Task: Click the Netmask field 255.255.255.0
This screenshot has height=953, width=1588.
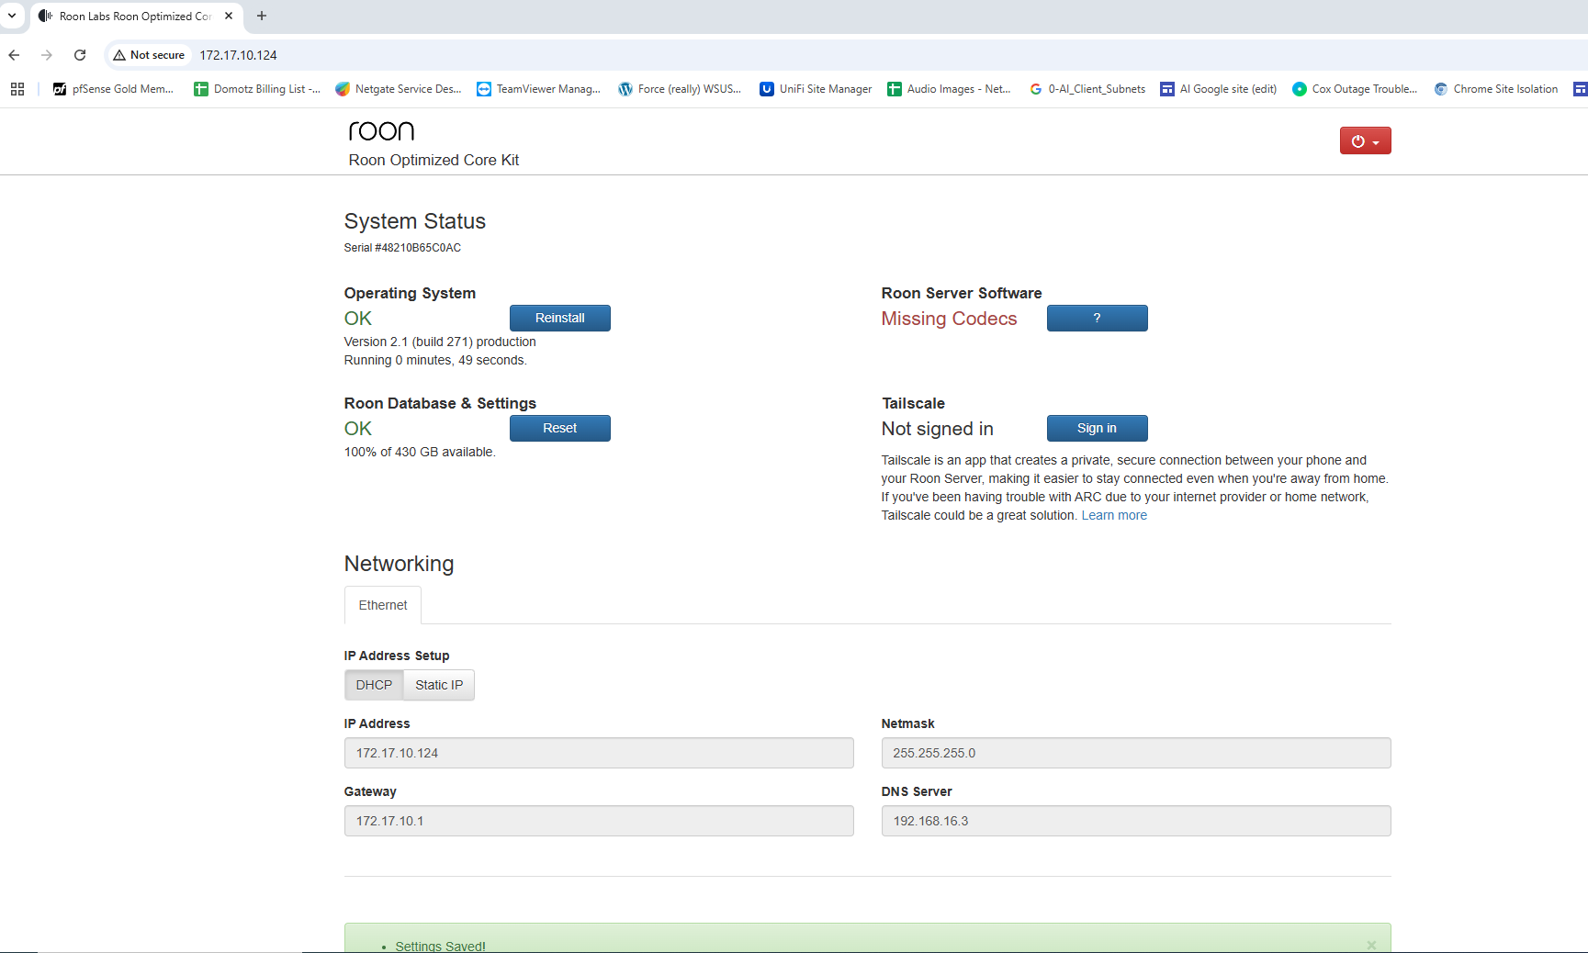Action: (x=1136, y=753)
